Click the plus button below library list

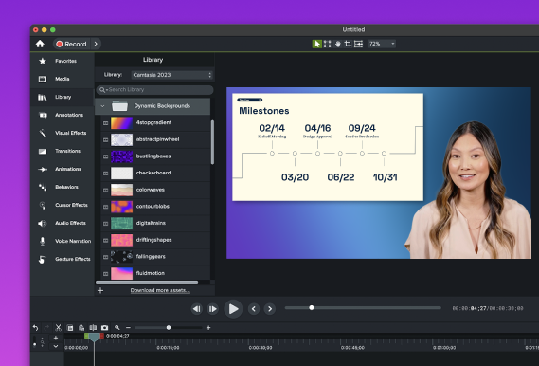tap(100, 291)
